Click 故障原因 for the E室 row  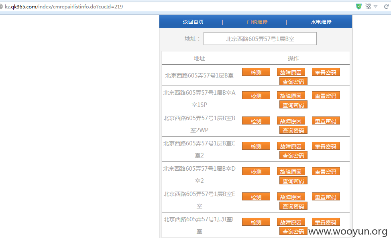pos(291,196)
